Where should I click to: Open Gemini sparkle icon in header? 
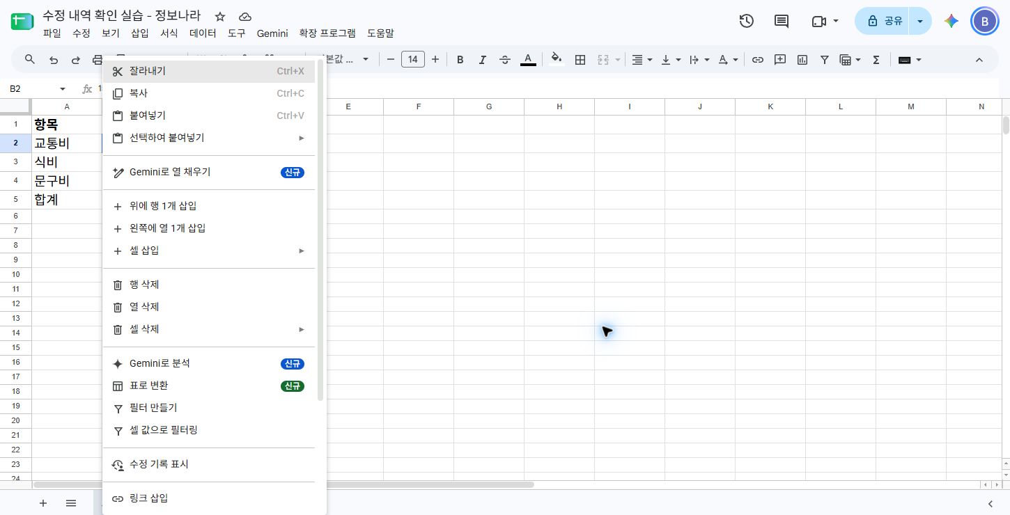tap(951, 21)
